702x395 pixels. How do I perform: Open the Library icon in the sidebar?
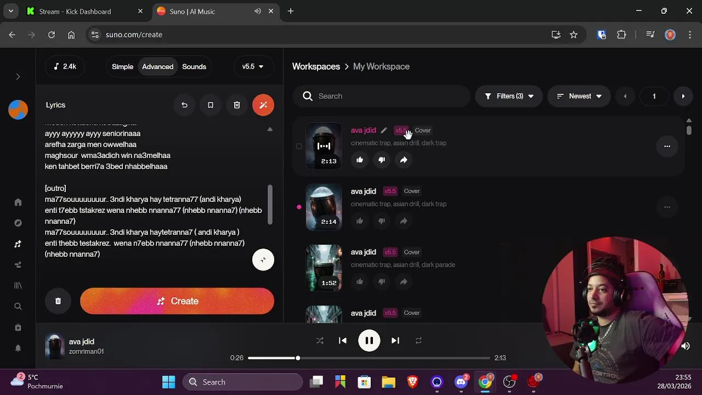click(18, 286)
